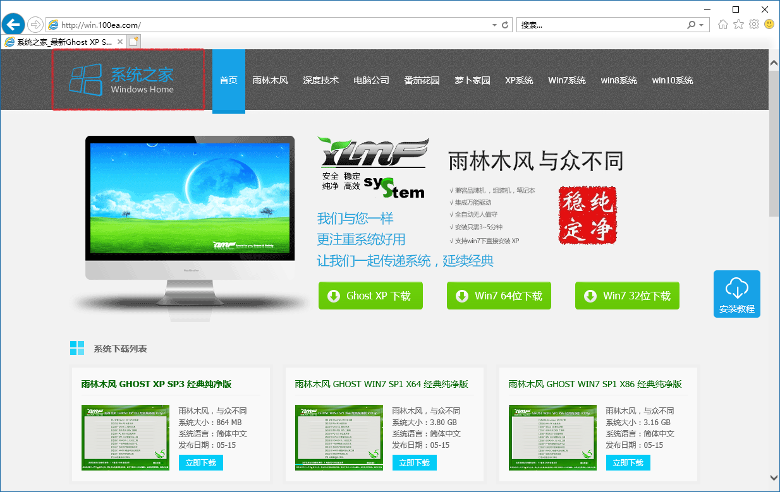The width and height of the screenshot is (780, 492).
Task: Click the smiley feedback icon
Action: pos(769,25)
